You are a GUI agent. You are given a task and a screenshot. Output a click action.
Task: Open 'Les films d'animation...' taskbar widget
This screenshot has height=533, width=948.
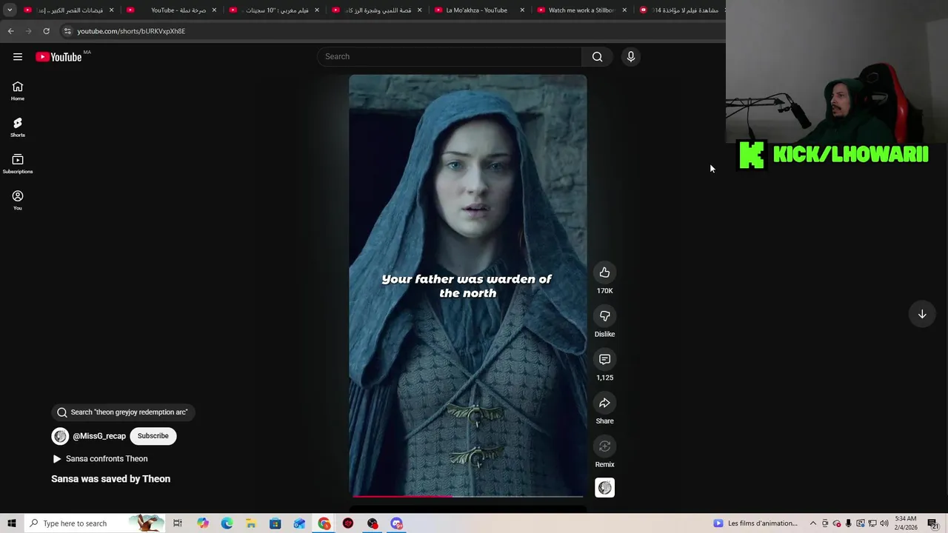click(755, 523)
